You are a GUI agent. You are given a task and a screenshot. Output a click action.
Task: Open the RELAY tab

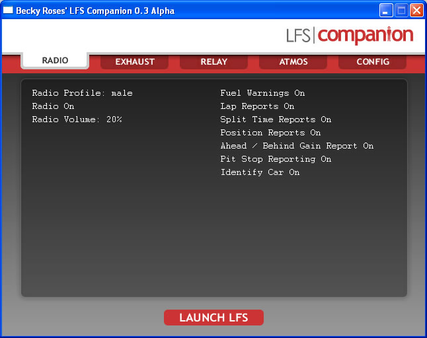pyautogui.click(x=213, y=62)
